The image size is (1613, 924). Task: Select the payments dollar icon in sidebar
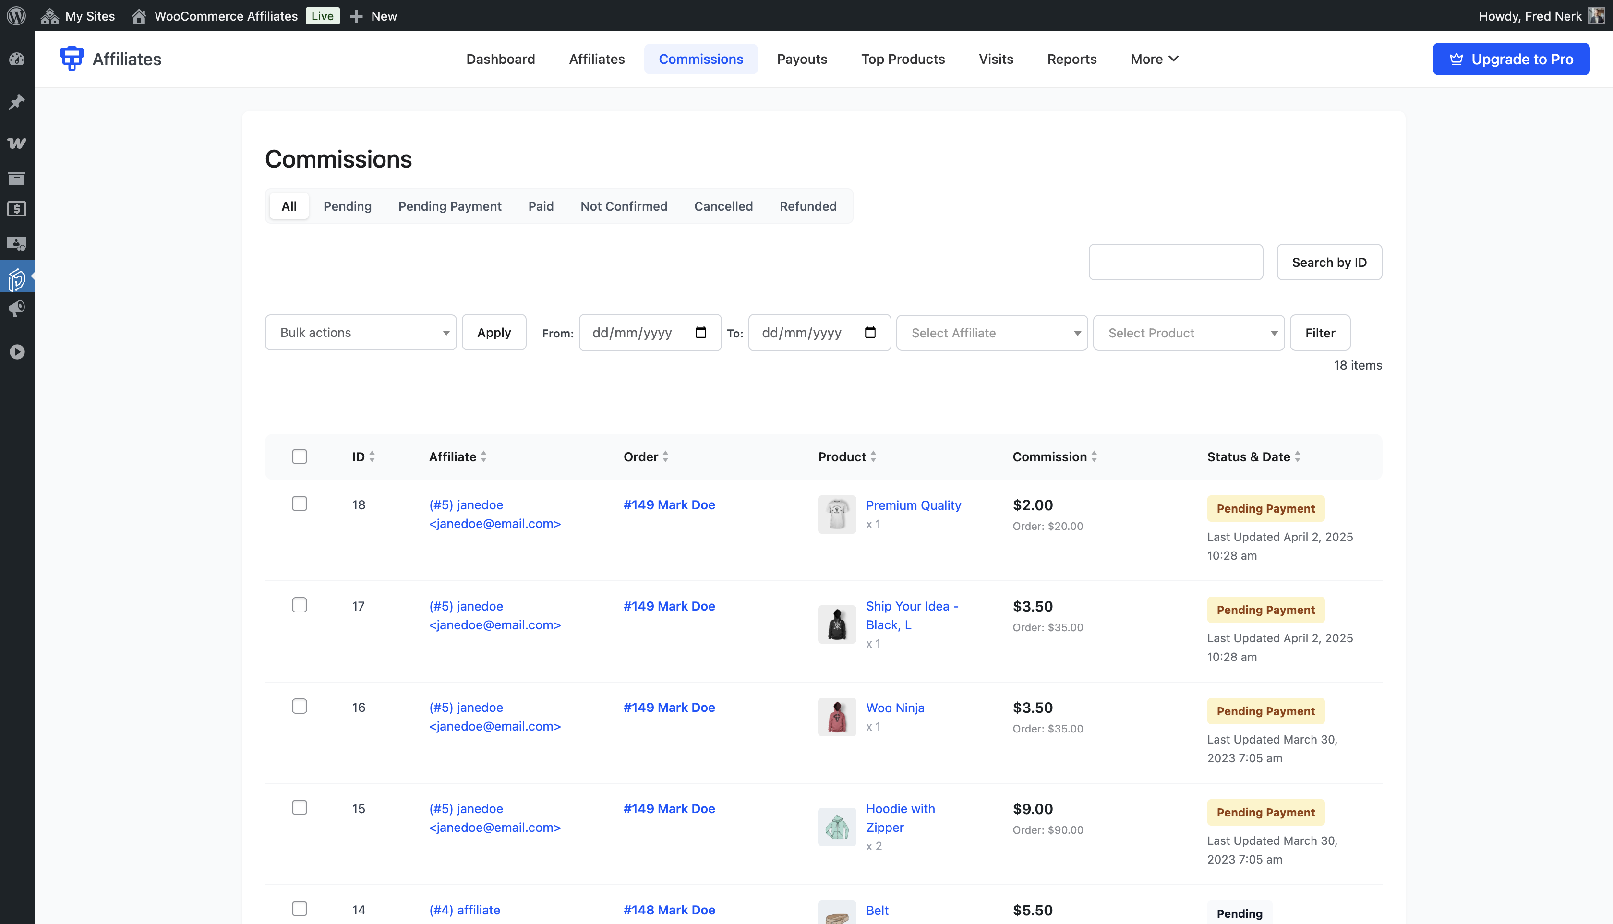pyautogui.click(x=16, y=209)
